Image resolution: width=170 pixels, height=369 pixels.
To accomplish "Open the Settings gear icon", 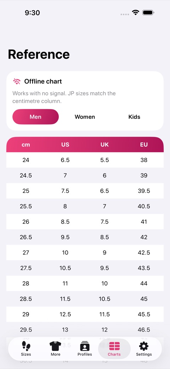I will (x=144, y=346).
